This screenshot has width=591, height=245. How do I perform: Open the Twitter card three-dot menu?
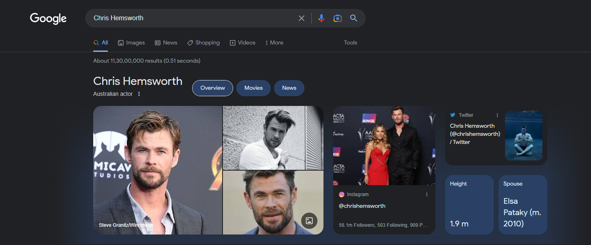(497, 115)
